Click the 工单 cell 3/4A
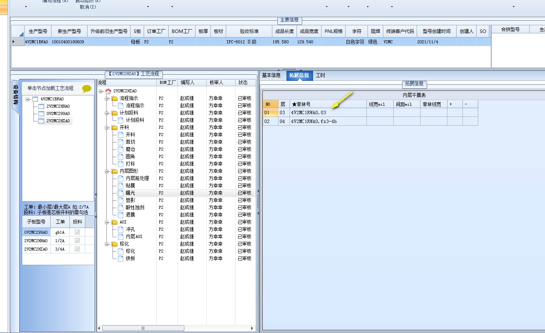The image size is (545, 333). click(60, 249)
